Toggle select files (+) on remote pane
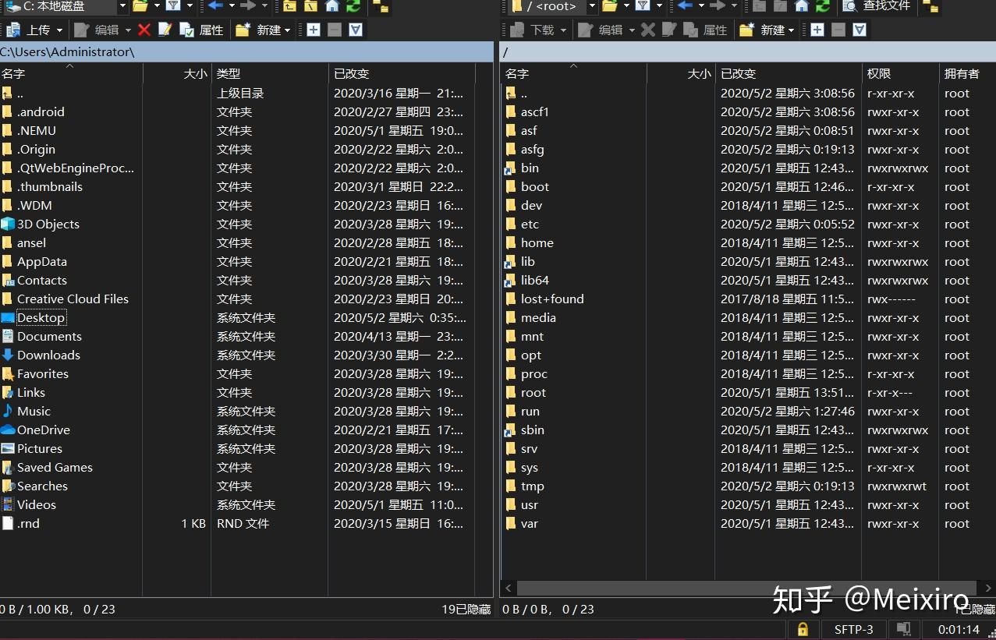 (x=817, y=30)
